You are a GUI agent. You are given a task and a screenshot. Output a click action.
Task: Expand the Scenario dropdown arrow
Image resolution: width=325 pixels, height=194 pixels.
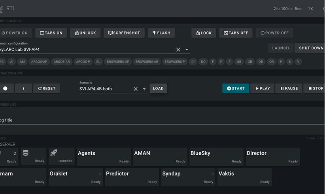click(144, 89)
